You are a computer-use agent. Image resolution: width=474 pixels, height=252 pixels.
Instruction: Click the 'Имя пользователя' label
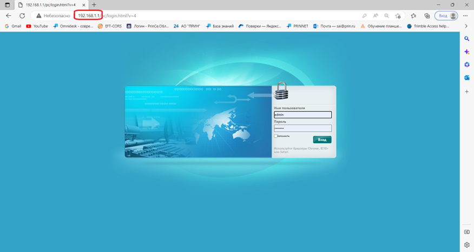pyautogui.click(x=289, y=108)
